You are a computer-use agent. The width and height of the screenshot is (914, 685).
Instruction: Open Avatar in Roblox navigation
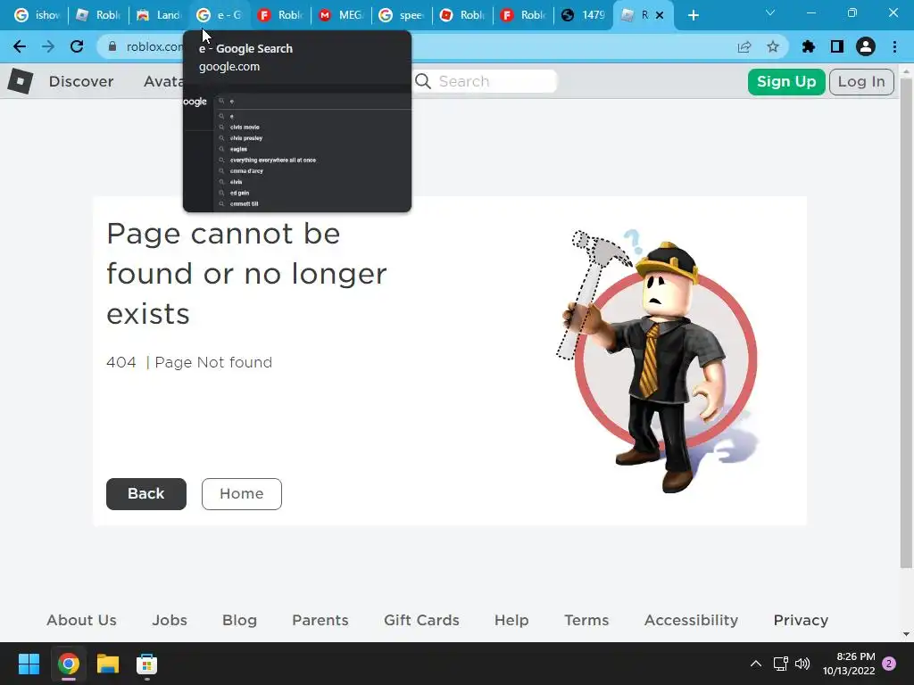[163, 81]
